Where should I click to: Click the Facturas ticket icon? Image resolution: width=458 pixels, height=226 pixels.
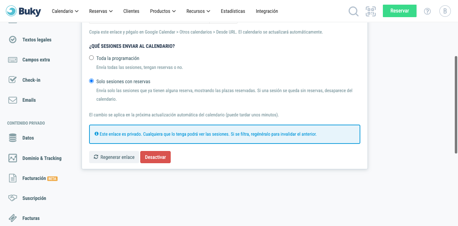pyautogui.click(x=13, y=218)
